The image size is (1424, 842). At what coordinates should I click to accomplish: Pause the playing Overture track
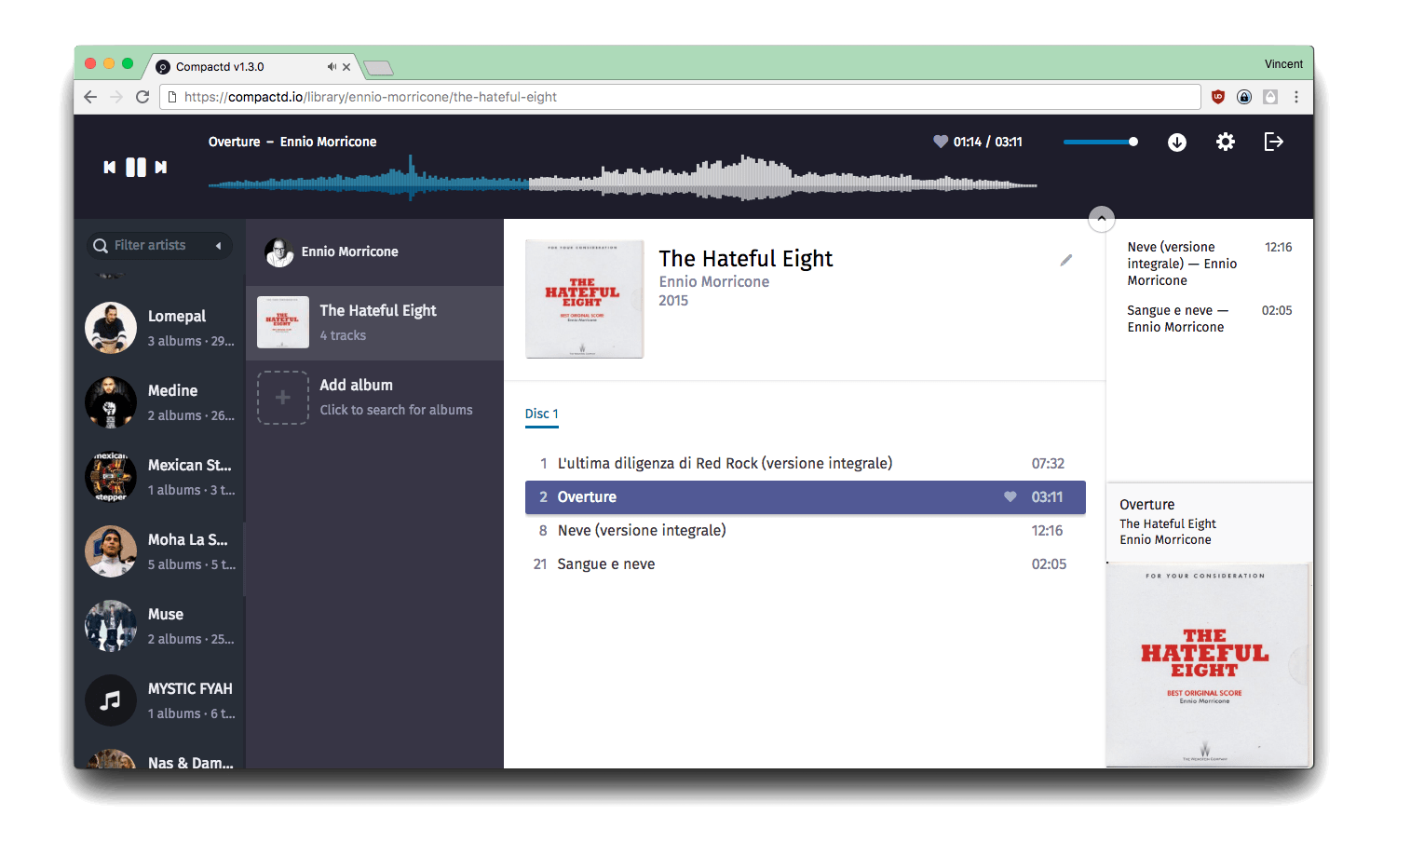(136, 168)
